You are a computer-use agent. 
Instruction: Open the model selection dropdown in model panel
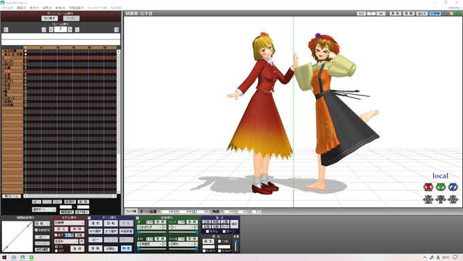pos(69,223)
